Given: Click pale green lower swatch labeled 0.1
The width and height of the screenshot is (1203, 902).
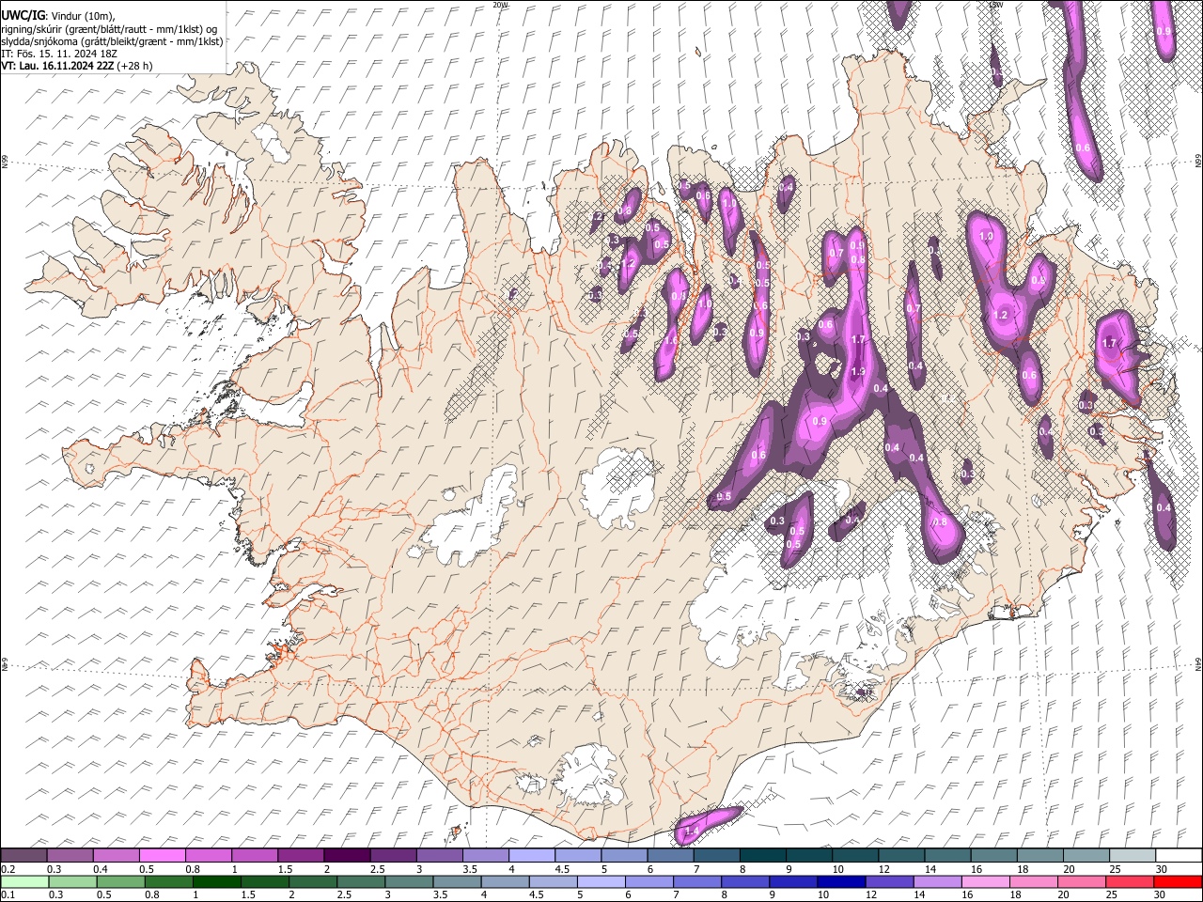Looking at the screenshot, I should tap(23, 881).
